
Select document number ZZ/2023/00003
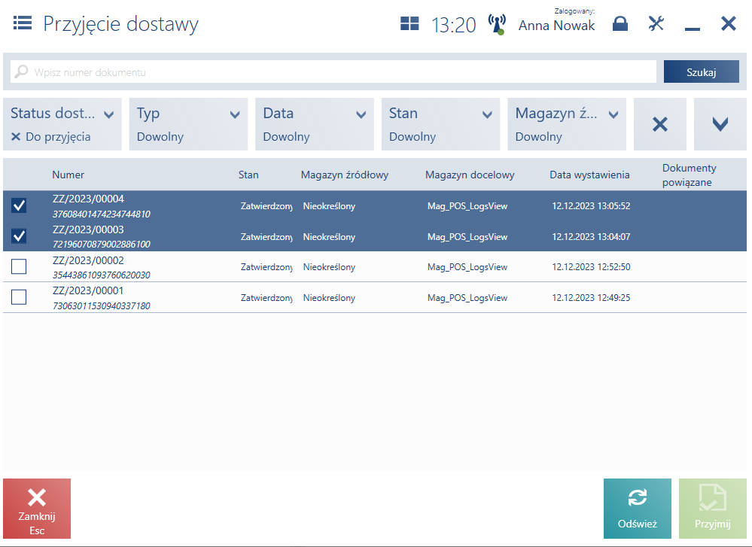[x=88, y=229]
